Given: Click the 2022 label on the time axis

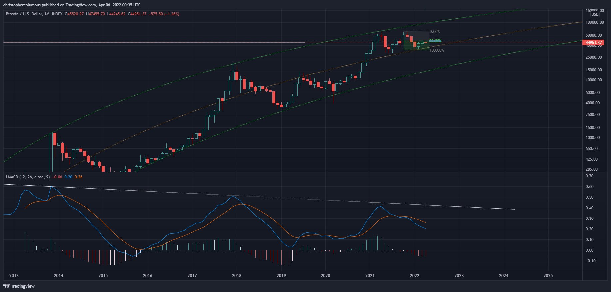Looking at the screenshot, I should click(415, 276).
